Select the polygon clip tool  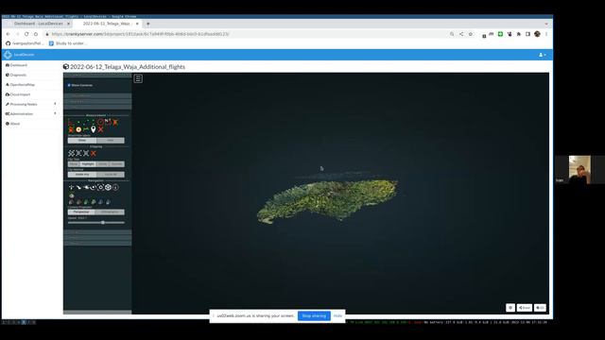point(78,153)
